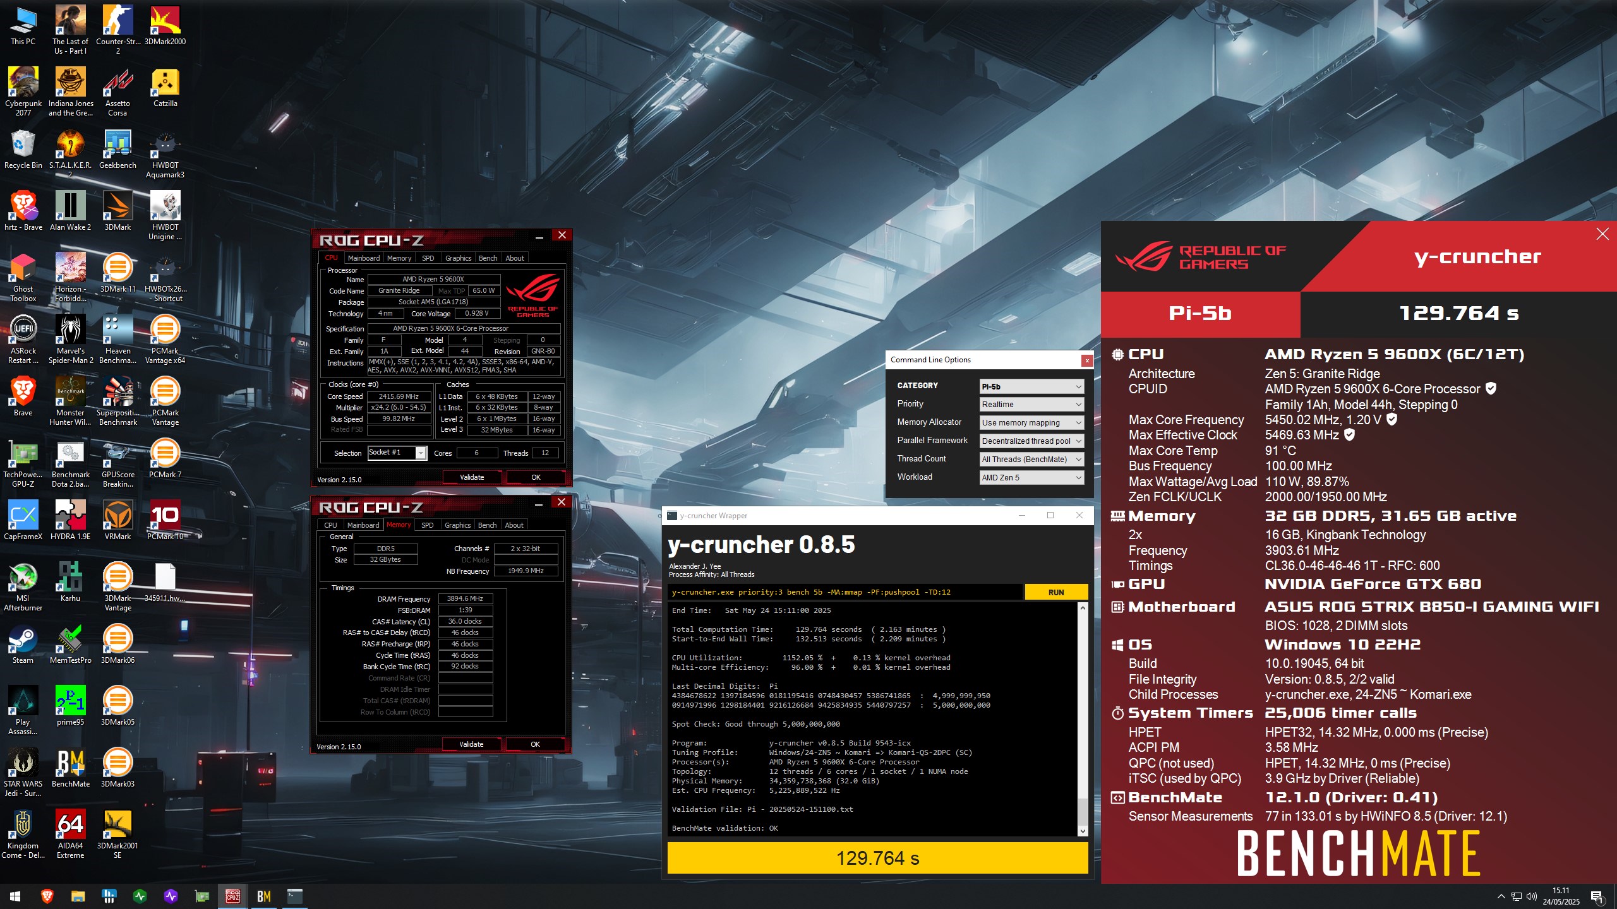Switch to the BenchMate taskbar button
1617x909 pixels.
coord(264,896)
